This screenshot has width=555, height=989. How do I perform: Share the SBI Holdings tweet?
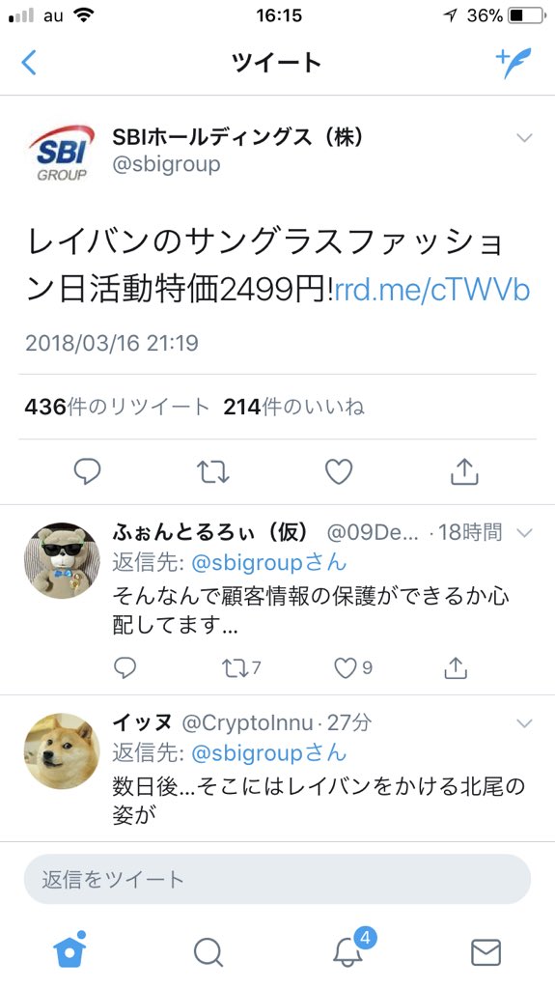(464, 471)
